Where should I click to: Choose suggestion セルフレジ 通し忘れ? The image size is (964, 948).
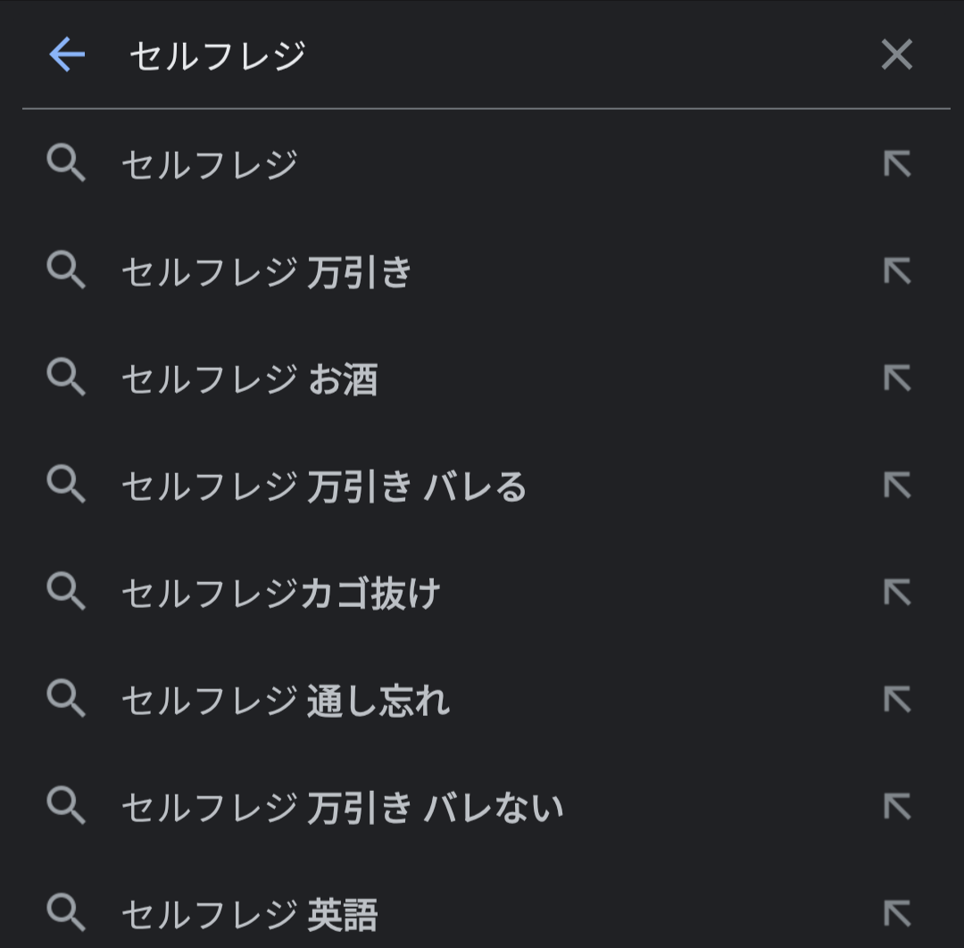(x=286, y=701)
